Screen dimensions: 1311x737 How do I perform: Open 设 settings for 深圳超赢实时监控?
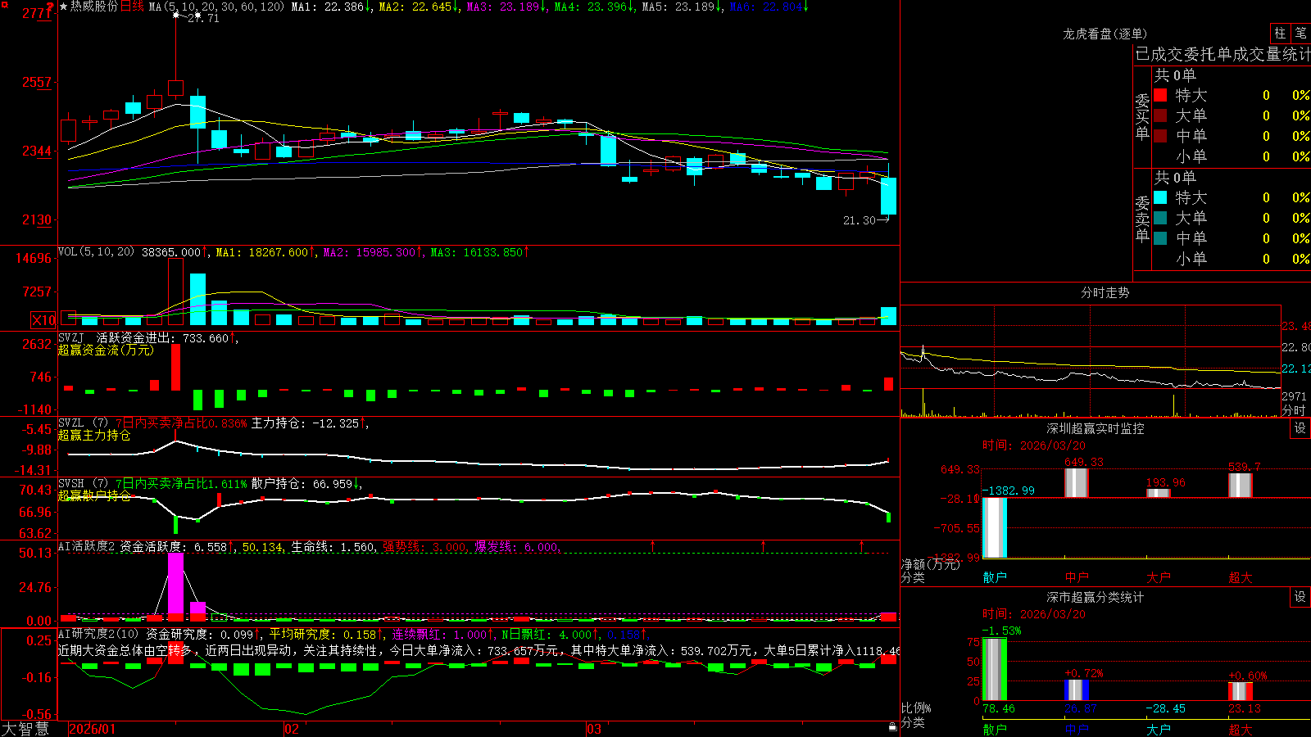[x=1300, y=428]
